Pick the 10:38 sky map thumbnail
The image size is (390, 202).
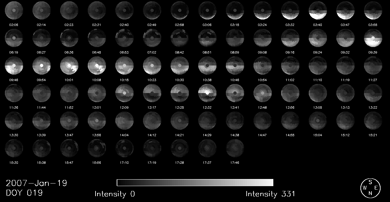click(x=207, y=65)
